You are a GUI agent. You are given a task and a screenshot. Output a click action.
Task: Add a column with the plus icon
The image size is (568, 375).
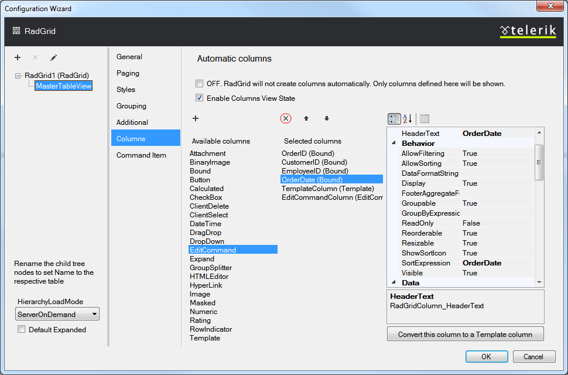pyautogui.click(x=195, y=118)
